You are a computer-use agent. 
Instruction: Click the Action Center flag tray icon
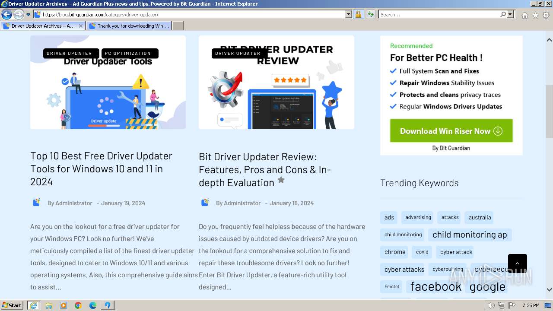click(x=512, y=305)
